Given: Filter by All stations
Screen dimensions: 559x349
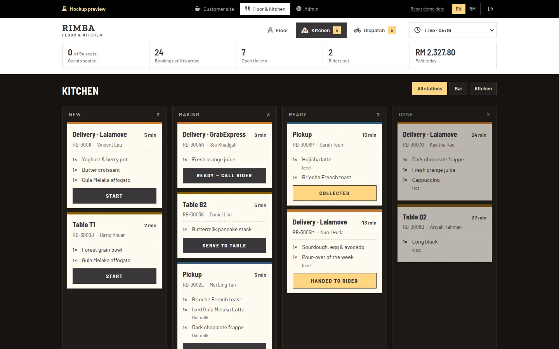Looking at the screenshot, I should pos(430,88).
